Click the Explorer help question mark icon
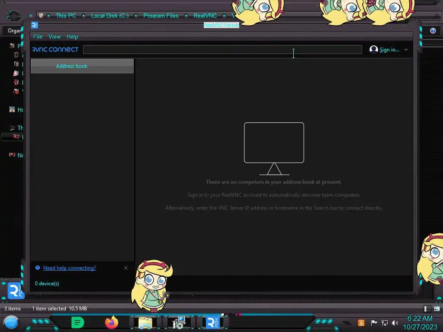The image size is (443, 332). point(433,31)
